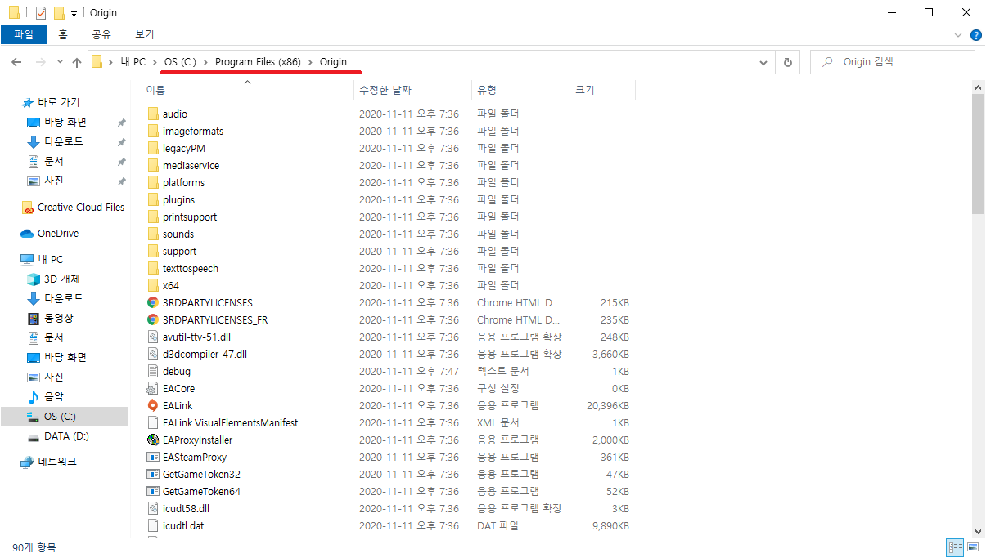Screen dimensions: 986x558
Task: Click the scroll down arrow of file list
Action: tap(979, 531)
